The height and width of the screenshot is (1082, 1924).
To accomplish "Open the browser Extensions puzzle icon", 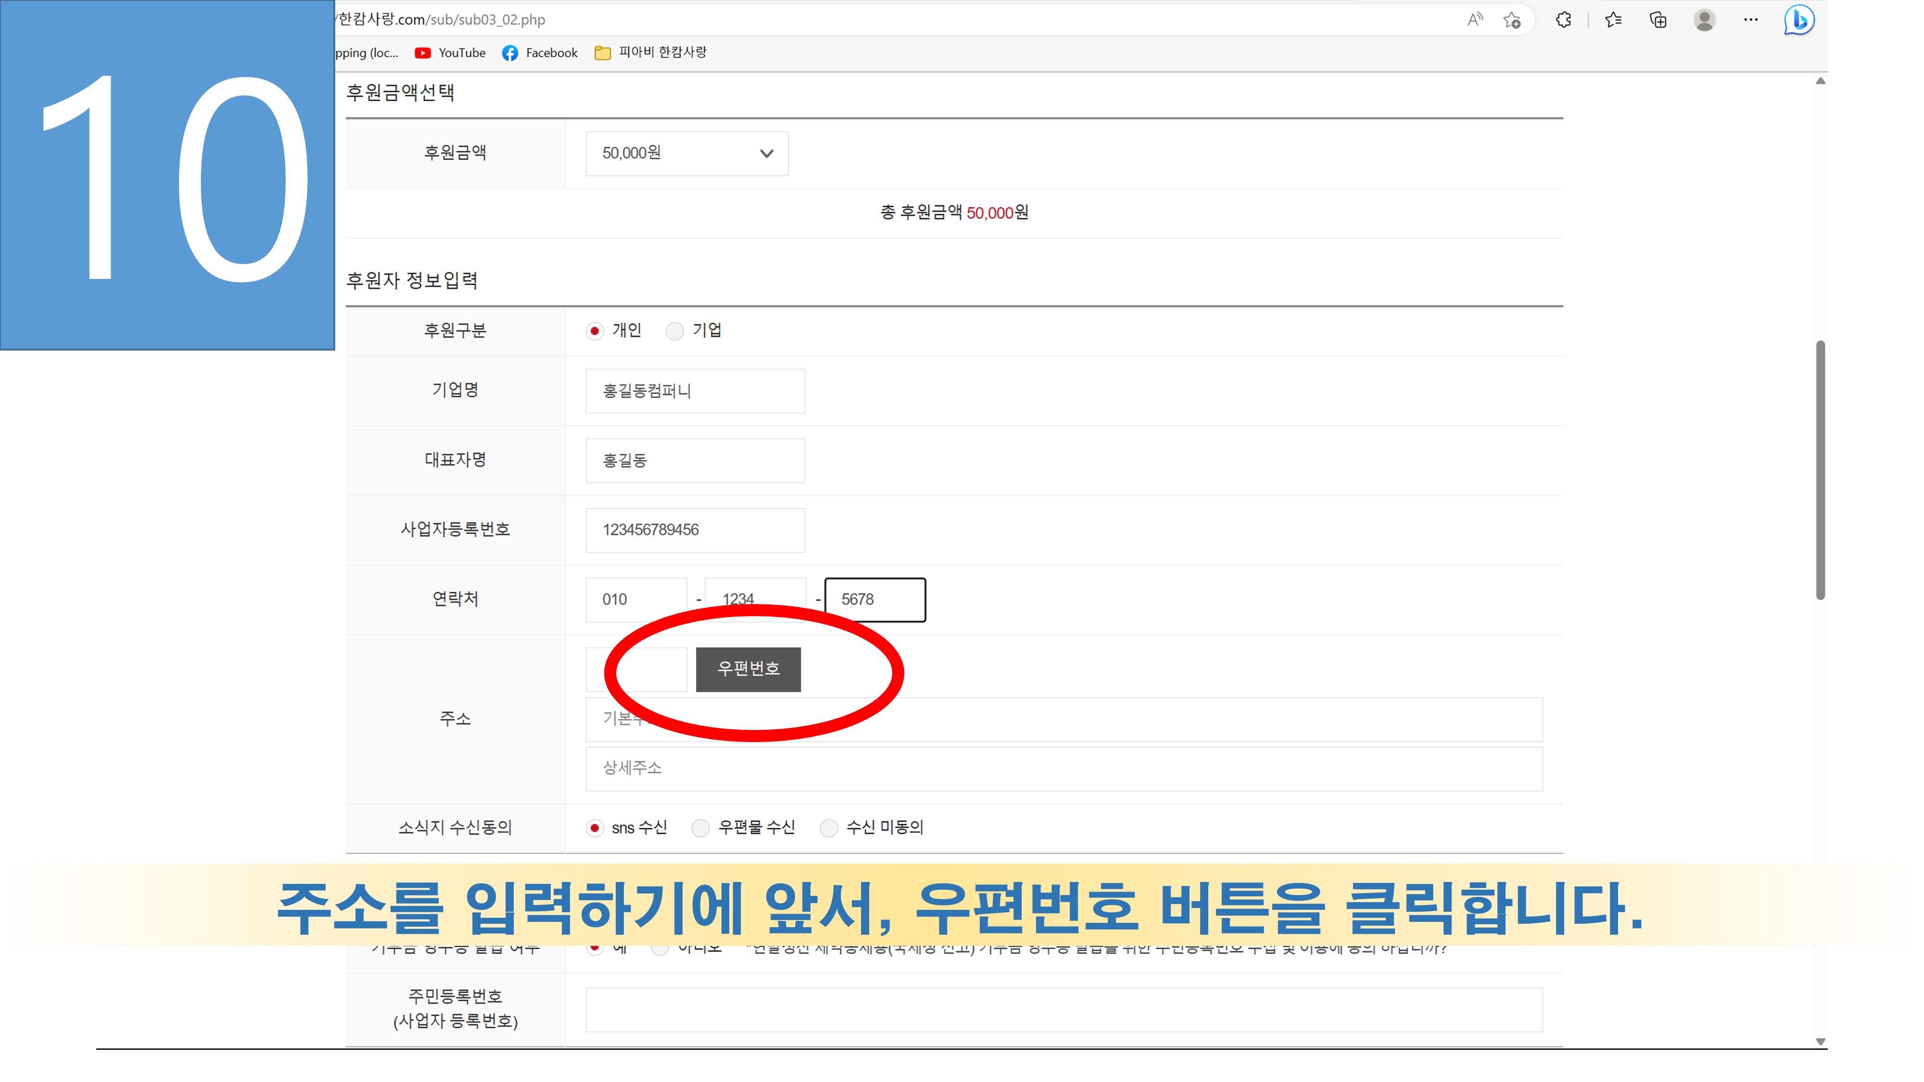I will (x=1563, y=20).
